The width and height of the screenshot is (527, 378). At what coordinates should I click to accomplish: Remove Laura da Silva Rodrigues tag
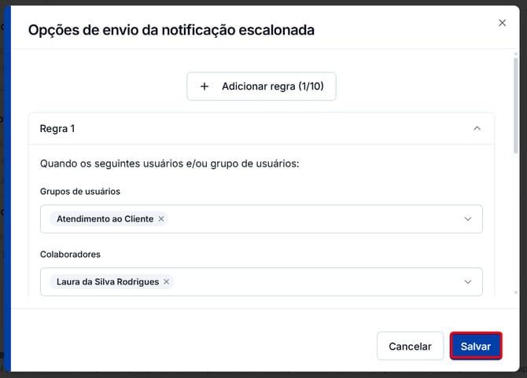point(167,281)
